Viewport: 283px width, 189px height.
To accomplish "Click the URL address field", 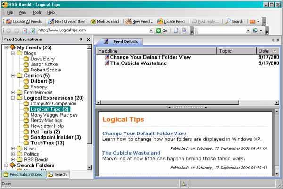I will [x=93, y=31].
